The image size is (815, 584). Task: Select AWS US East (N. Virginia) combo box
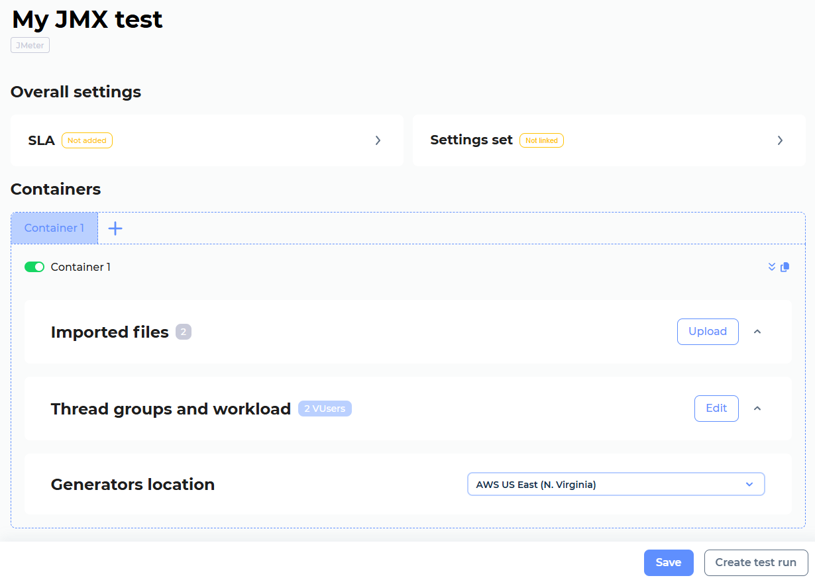click(616, 484)
